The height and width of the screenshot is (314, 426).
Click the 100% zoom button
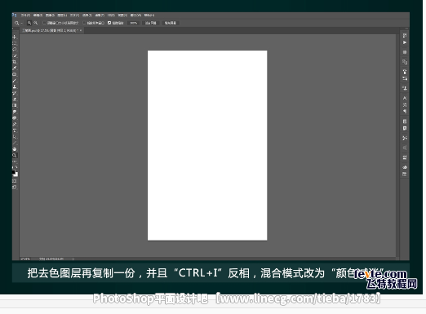[134, 23]
